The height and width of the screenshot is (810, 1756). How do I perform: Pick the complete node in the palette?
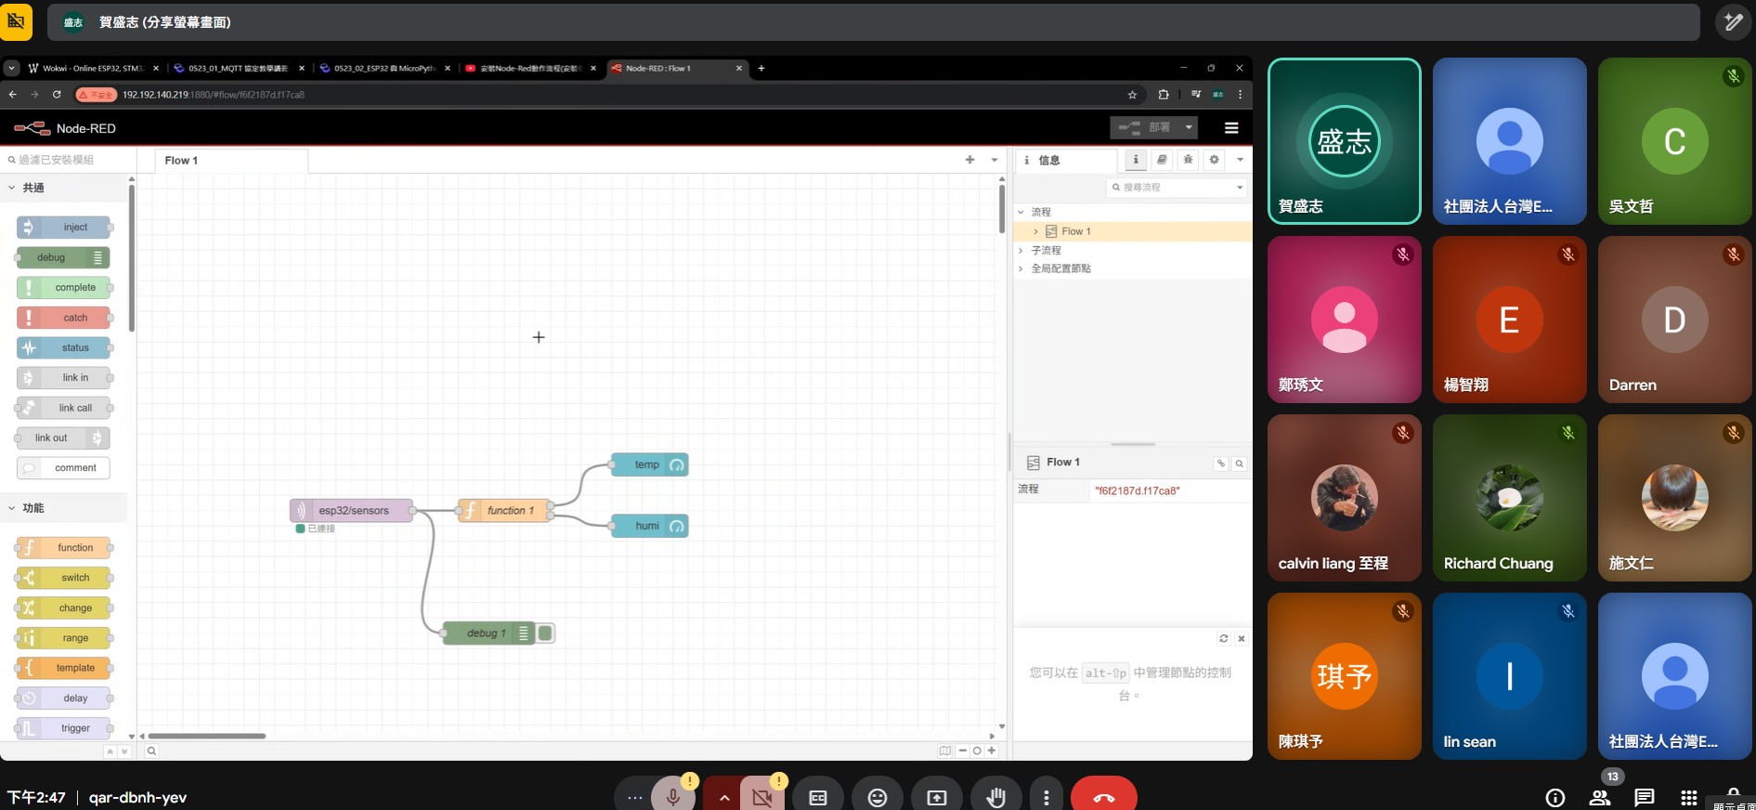click(63, 288)
